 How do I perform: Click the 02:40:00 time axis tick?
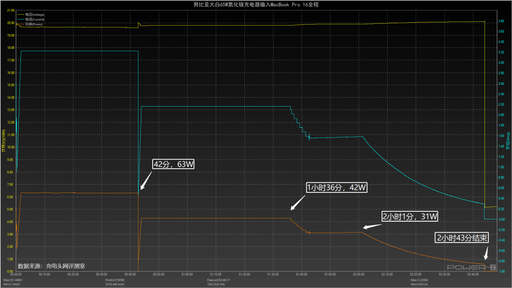tap(473, 274)
